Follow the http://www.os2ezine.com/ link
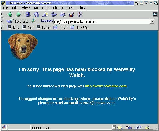Viewport: 159px width, 131px height. tap(106, 86)
